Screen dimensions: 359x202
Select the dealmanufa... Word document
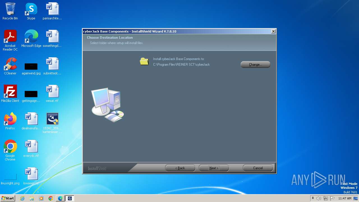coord(31,121)
